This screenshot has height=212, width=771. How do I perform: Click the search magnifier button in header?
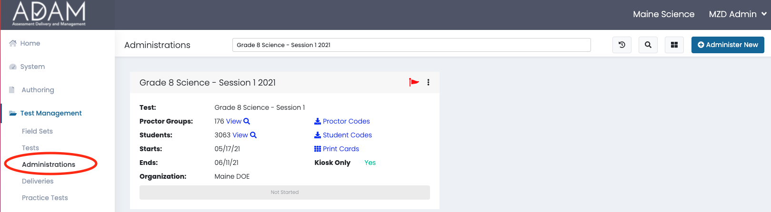(x=648, y=45)
